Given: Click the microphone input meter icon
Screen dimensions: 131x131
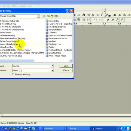Looking at the screenshot, I should pyautogui.click(x=106, y=15).
